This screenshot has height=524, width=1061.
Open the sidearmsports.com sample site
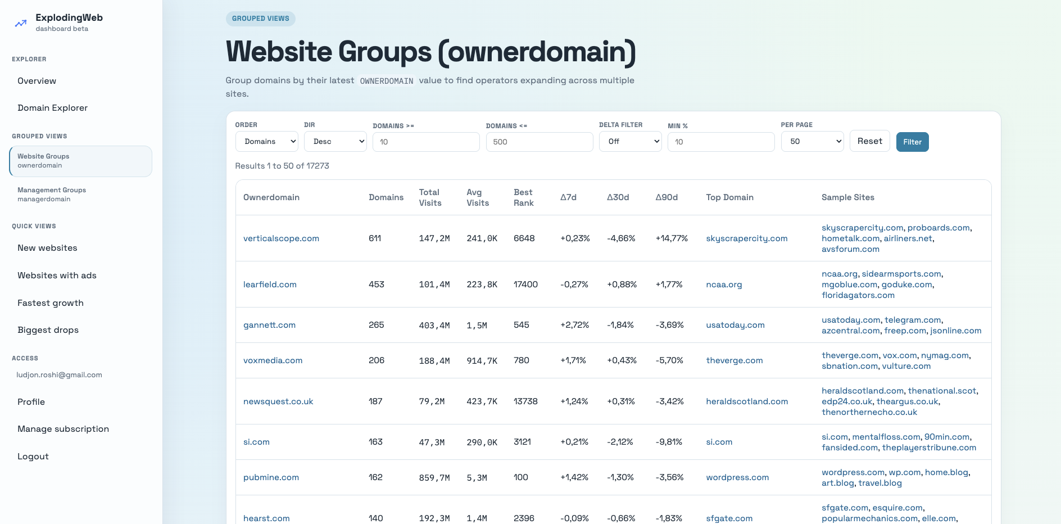901,274
